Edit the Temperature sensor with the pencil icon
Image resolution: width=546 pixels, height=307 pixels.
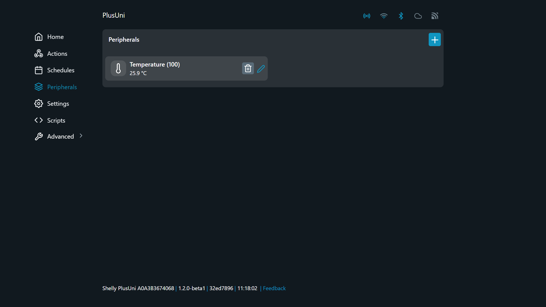(261, 68)
